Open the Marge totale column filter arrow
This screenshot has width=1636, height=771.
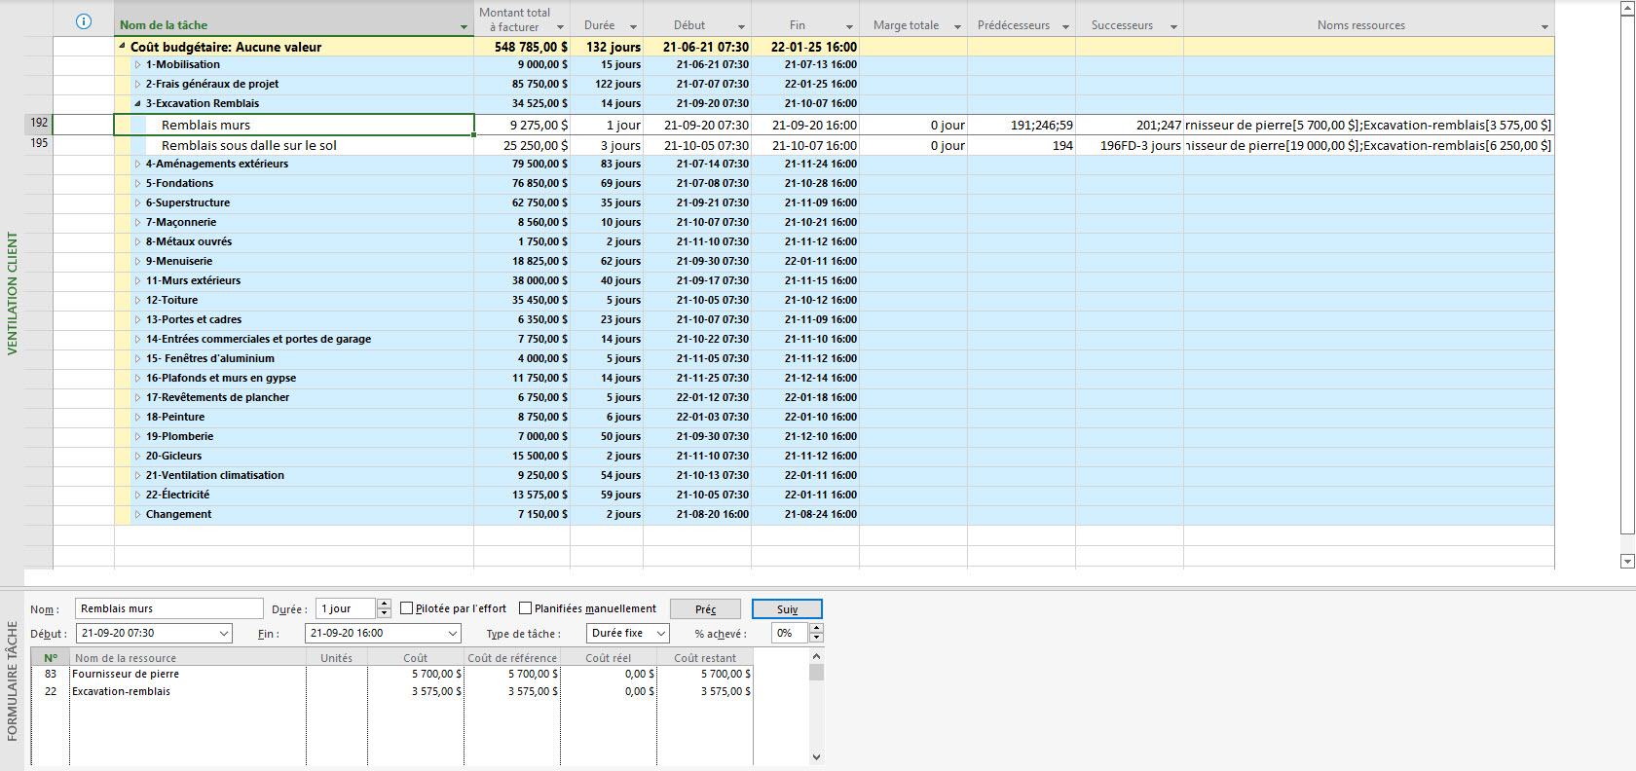[957, 27]
